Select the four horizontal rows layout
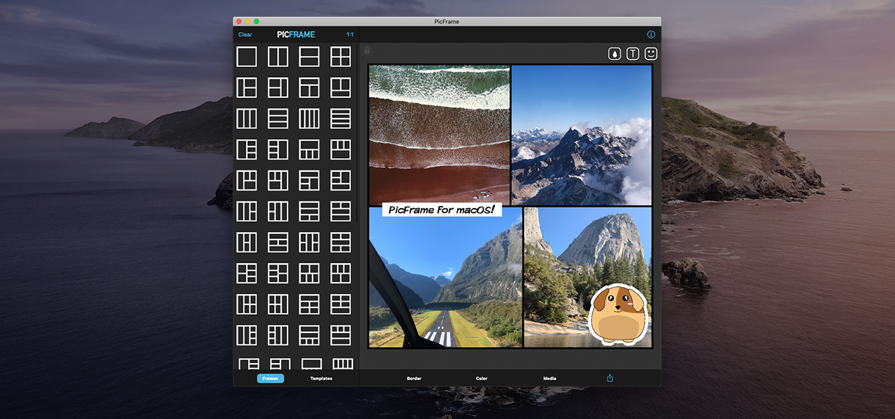This screenshot has height=419, width=895. click(341, 119)
